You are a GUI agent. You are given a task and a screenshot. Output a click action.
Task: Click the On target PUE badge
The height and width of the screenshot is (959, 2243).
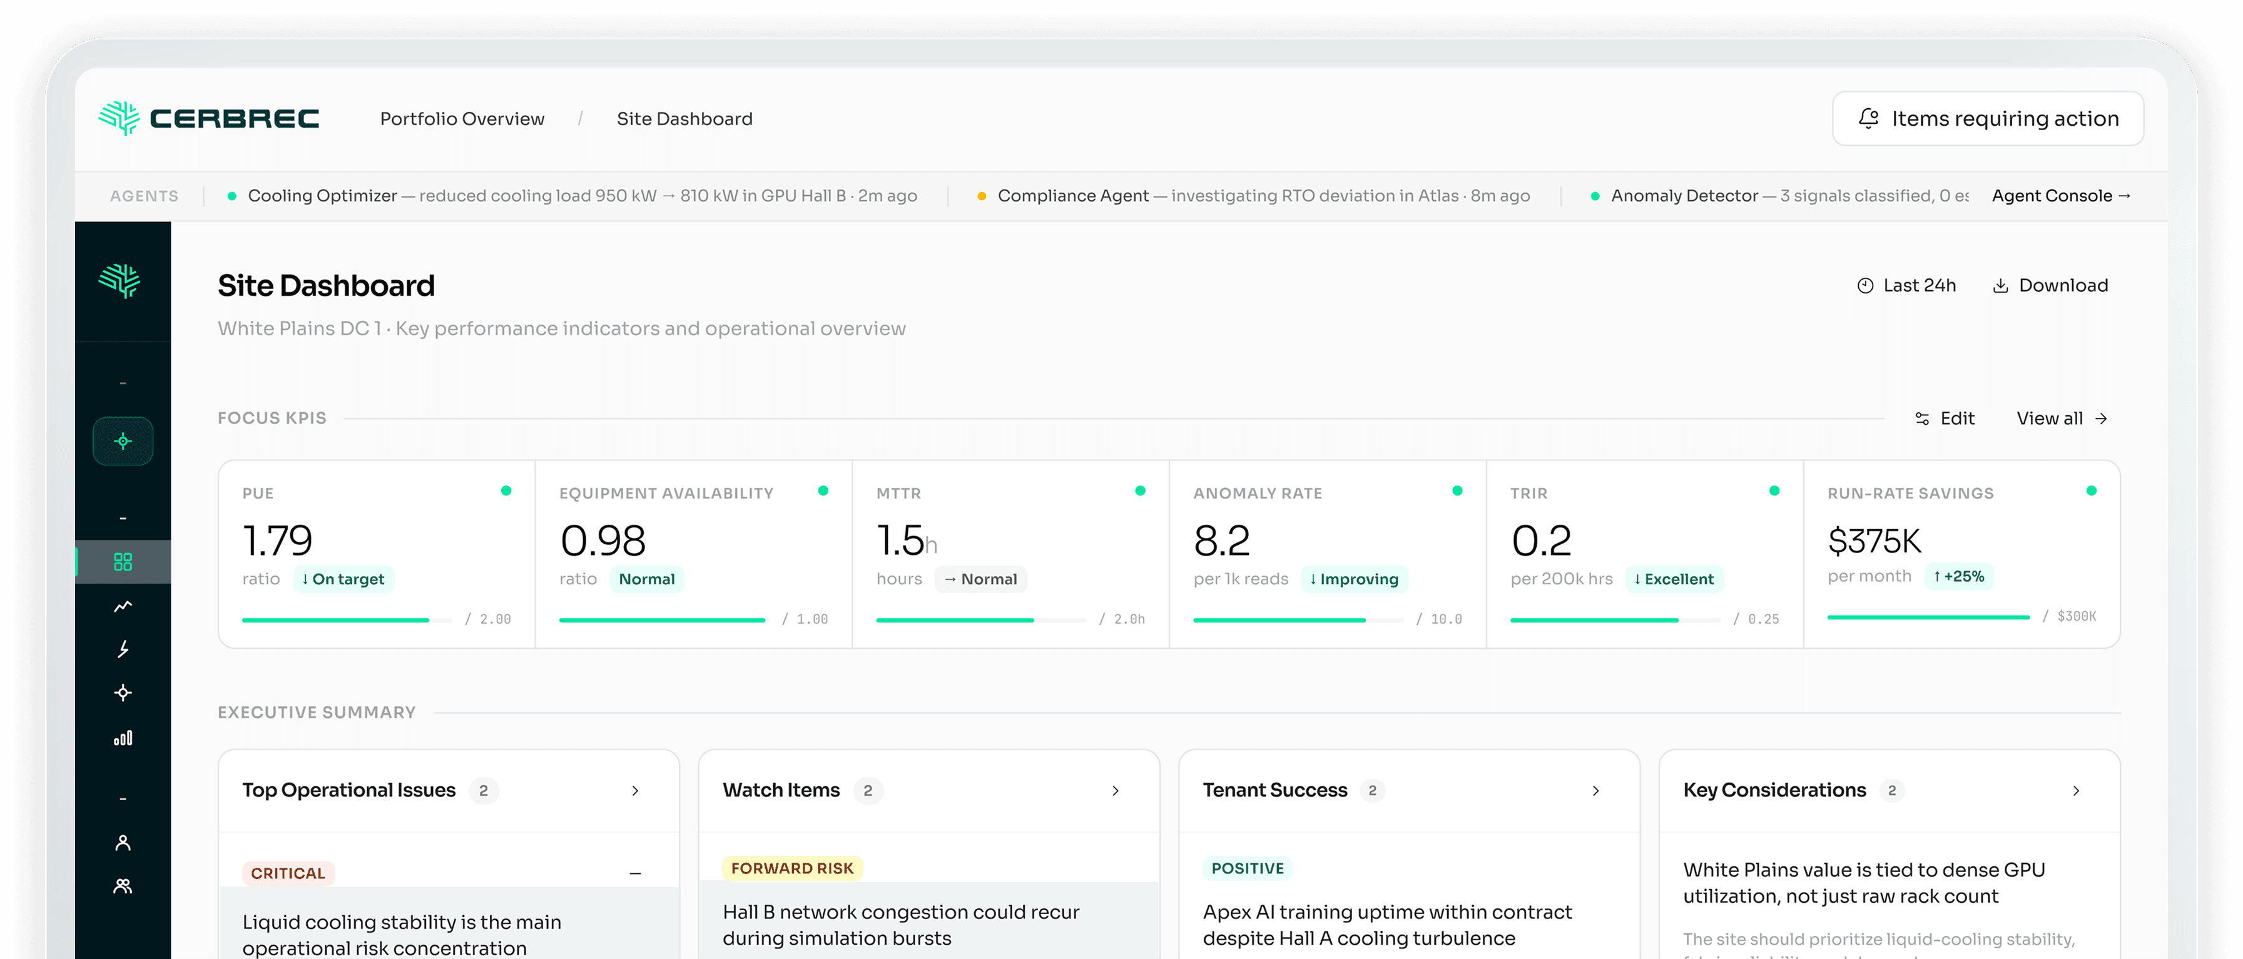343,579
